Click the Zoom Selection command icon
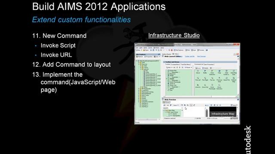 pos(220,86)
